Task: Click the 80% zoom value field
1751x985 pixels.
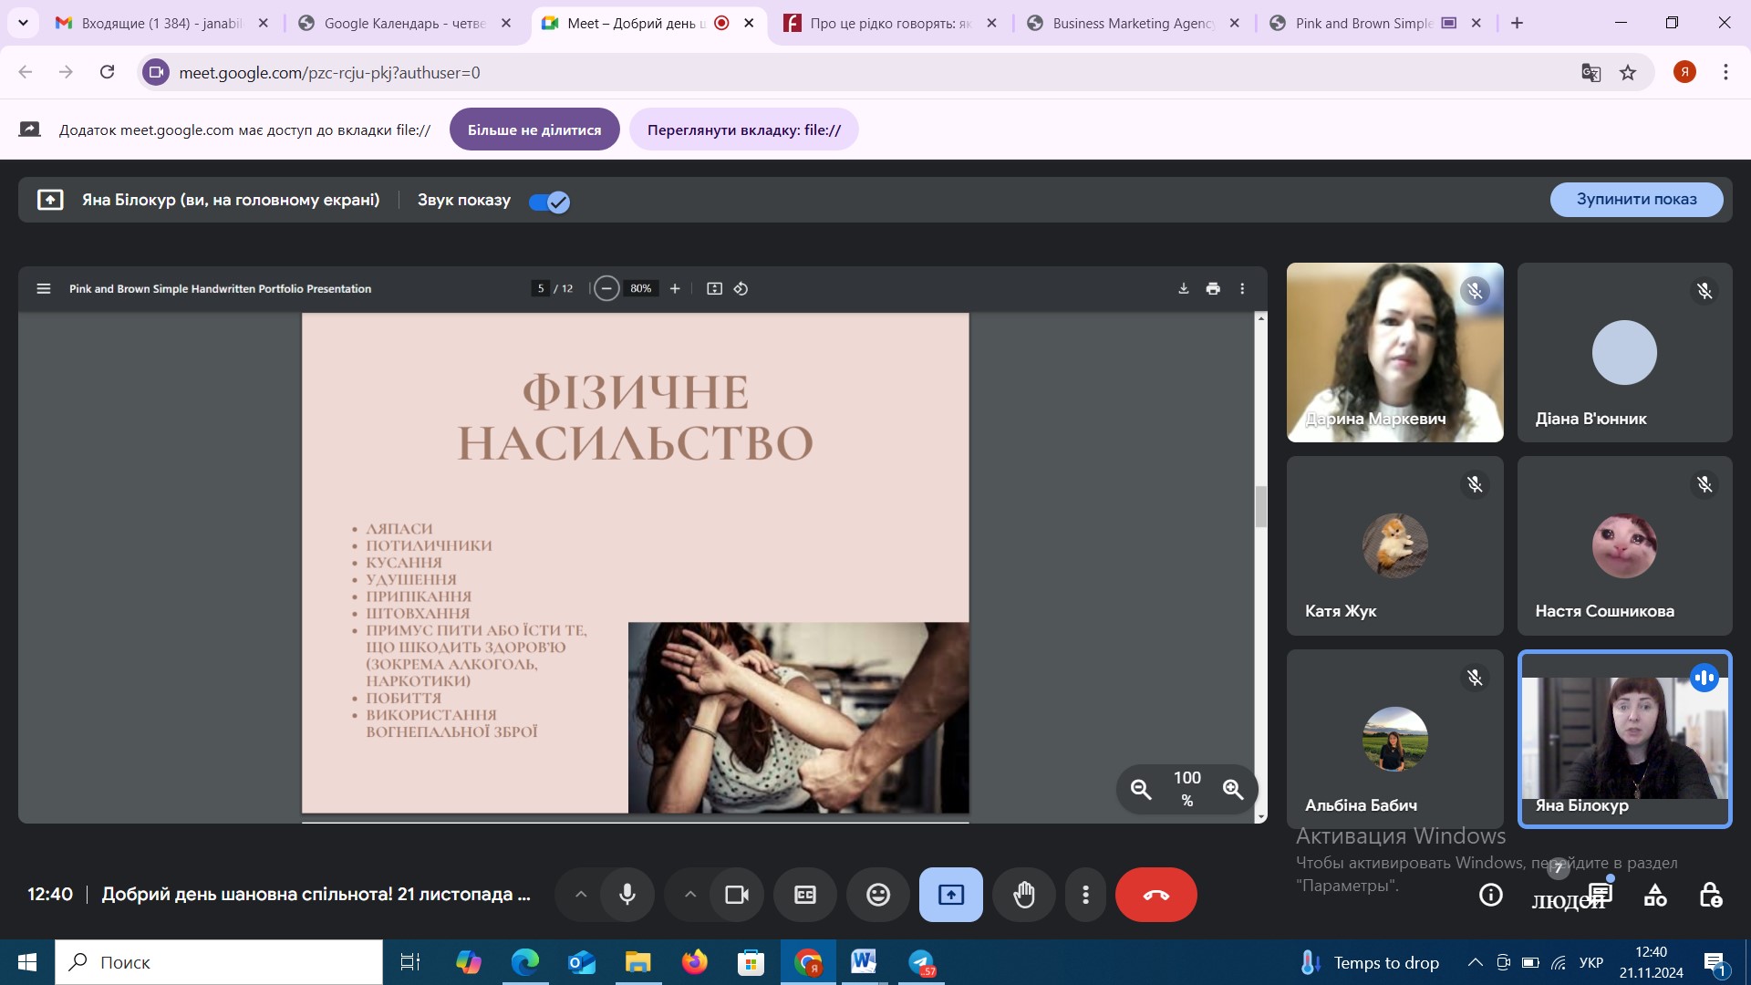Action: (x=641, y=288)
